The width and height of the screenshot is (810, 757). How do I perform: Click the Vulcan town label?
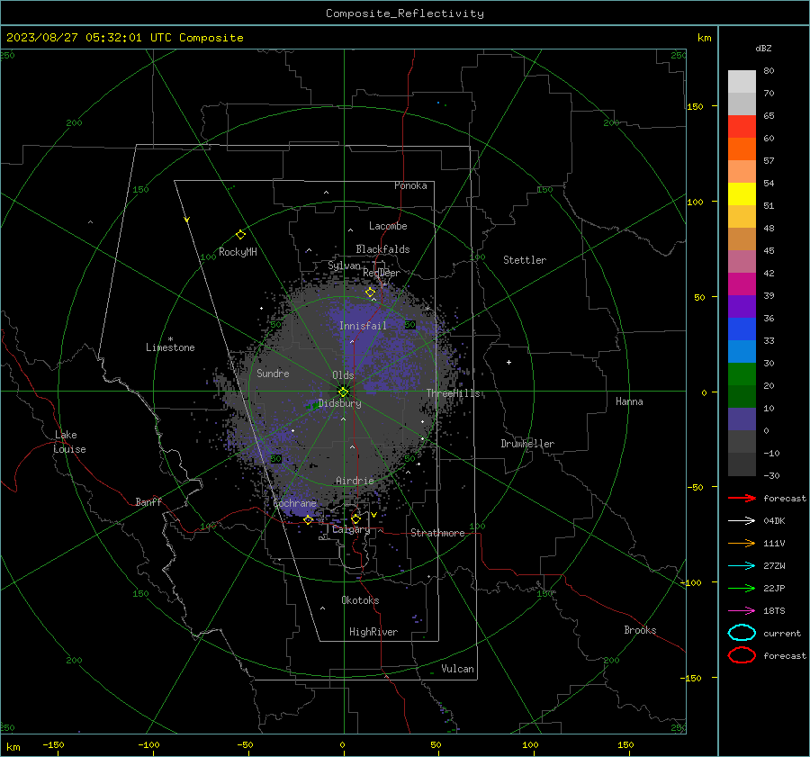coord(457,669)
